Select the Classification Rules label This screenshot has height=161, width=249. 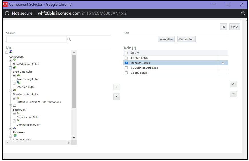coord(28,117)
